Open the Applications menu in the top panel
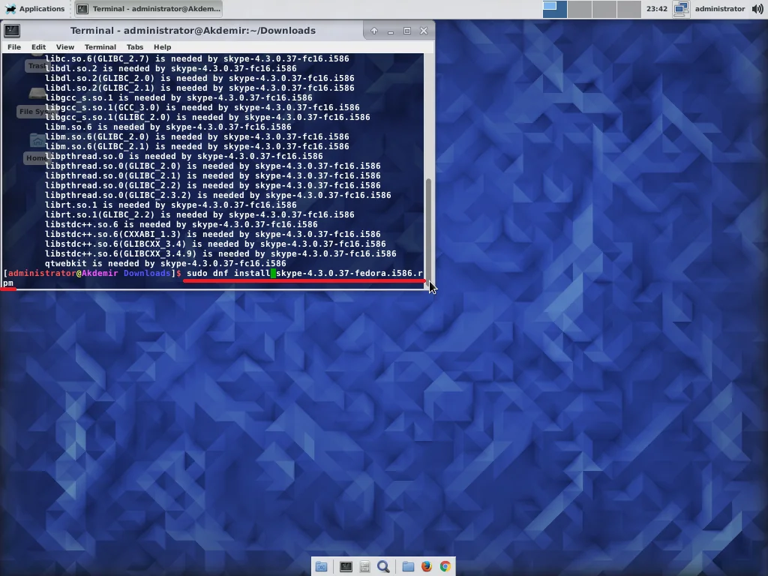Viewport: 768px width, 576px height. [x=34, y=9]
